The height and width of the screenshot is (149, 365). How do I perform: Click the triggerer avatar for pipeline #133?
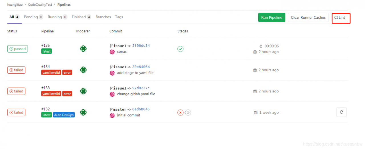(x=83, y=91)
